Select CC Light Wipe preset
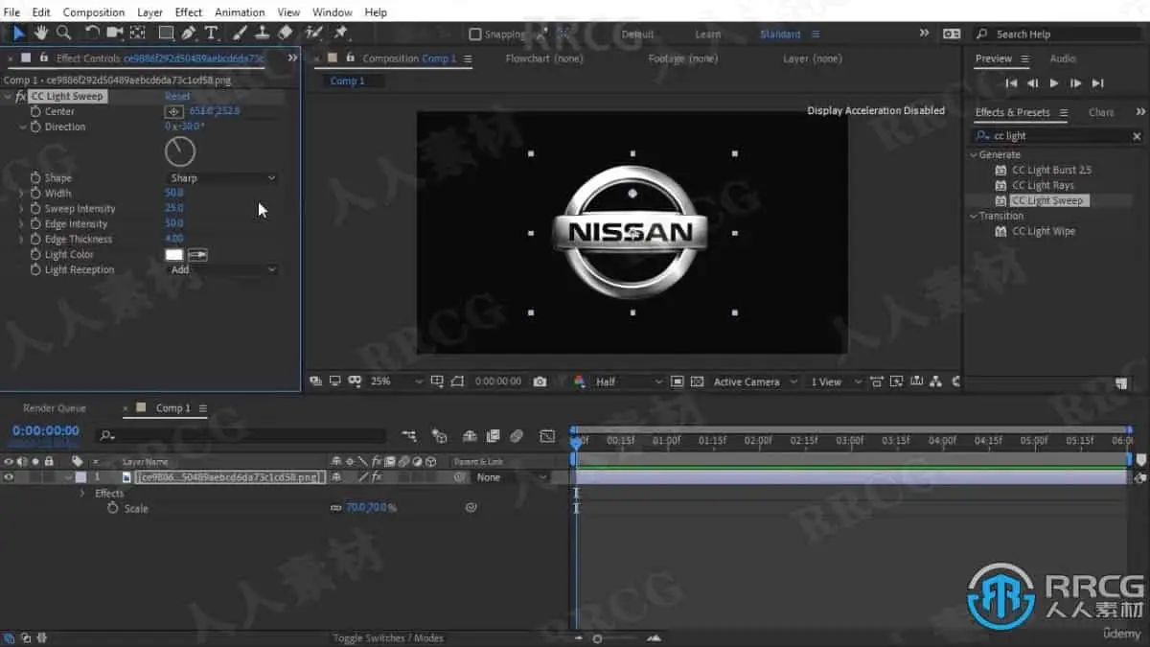 click(x=1044, y=231)
